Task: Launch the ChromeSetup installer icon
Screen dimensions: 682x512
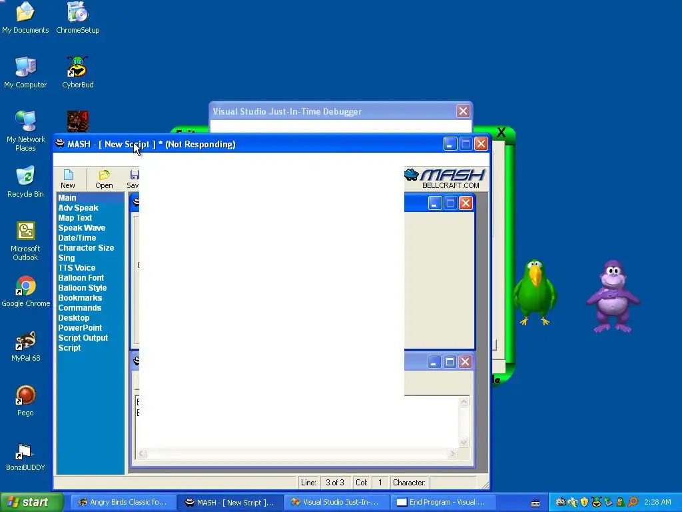Action: [78, 18]
